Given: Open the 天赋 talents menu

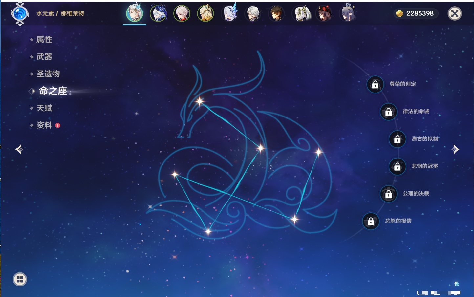Looking at the screenshot, I should click(x=44, y=108).
